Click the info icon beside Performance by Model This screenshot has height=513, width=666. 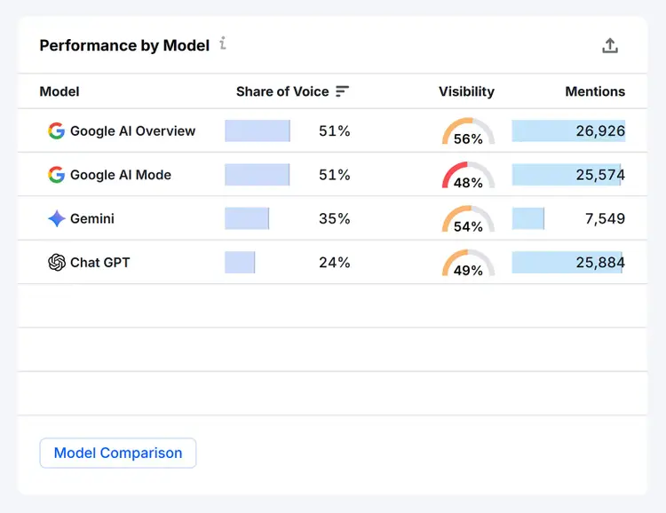(x=223, y=43)
